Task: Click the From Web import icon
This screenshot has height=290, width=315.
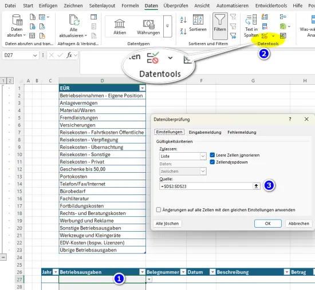Action: [x=33, y=26]
